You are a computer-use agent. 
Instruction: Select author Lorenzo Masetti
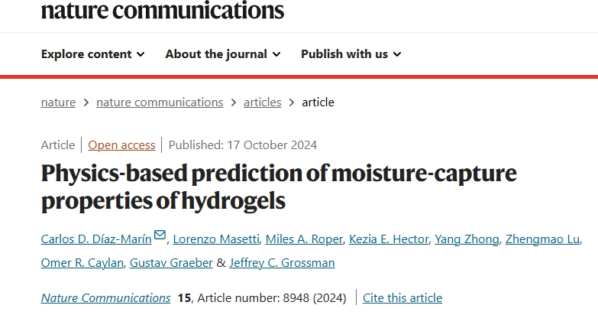click(x=216, y=239)
